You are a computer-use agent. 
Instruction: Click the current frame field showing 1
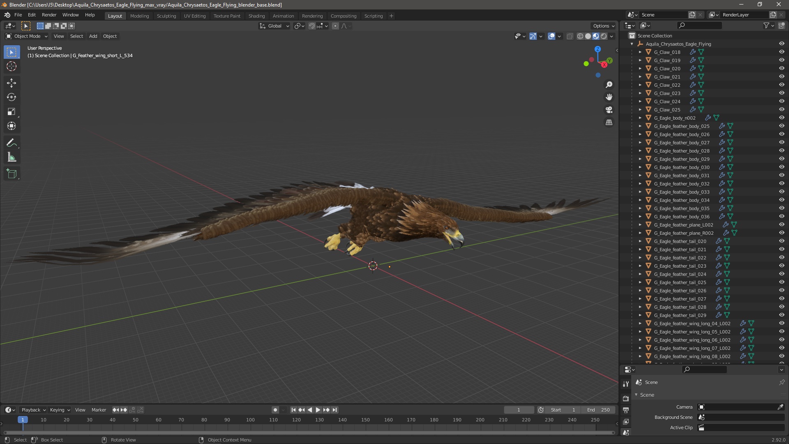(x=519, y=410)
